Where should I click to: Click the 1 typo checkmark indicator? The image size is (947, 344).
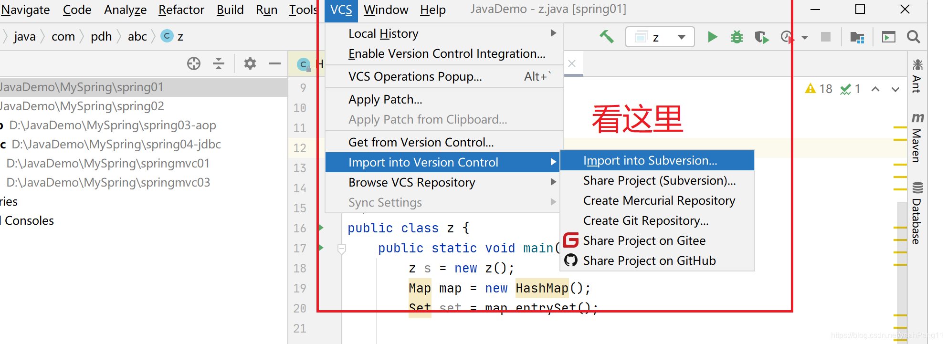(x=850, y=89)
